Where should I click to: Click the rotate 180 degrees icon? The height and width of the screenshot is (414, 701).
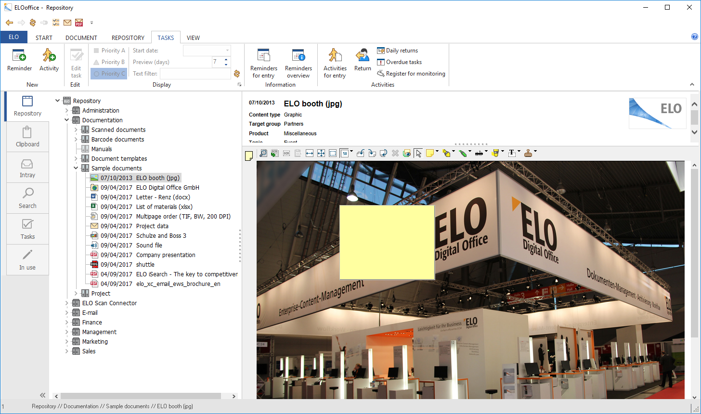point(384,153)
